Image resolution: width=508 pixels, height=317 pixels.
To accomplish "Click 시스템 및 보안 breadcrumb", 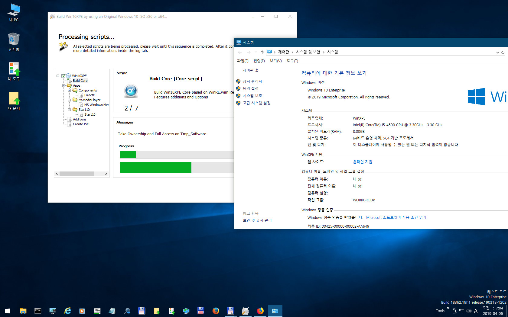I will [x=308, y=52].
